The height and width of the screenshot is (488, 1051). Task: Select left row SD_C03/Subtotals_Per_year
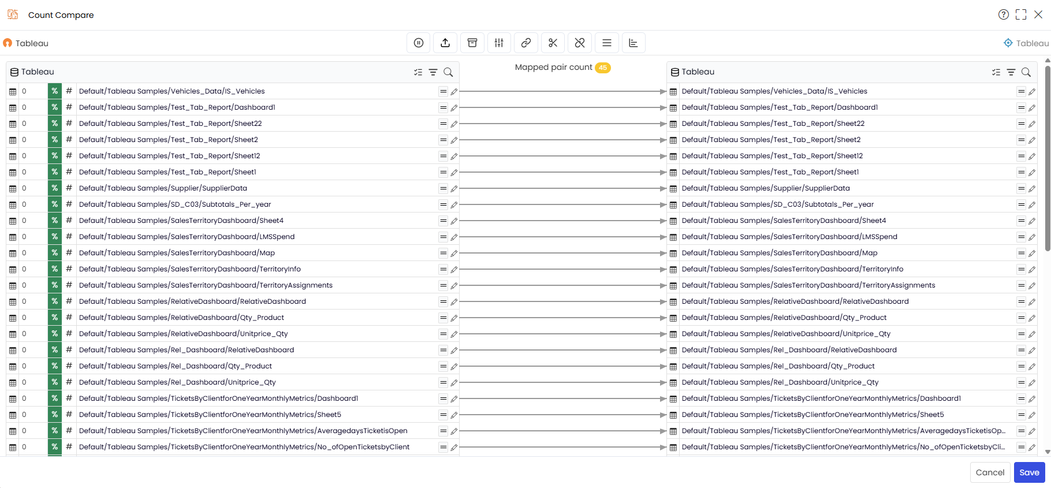coord(233,204)
